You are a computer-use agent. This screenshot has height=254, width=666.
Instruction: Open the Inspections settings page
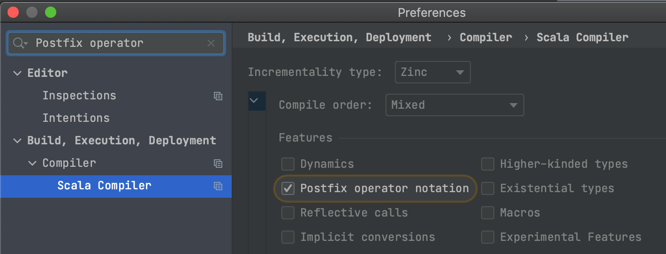click(79, 96)
